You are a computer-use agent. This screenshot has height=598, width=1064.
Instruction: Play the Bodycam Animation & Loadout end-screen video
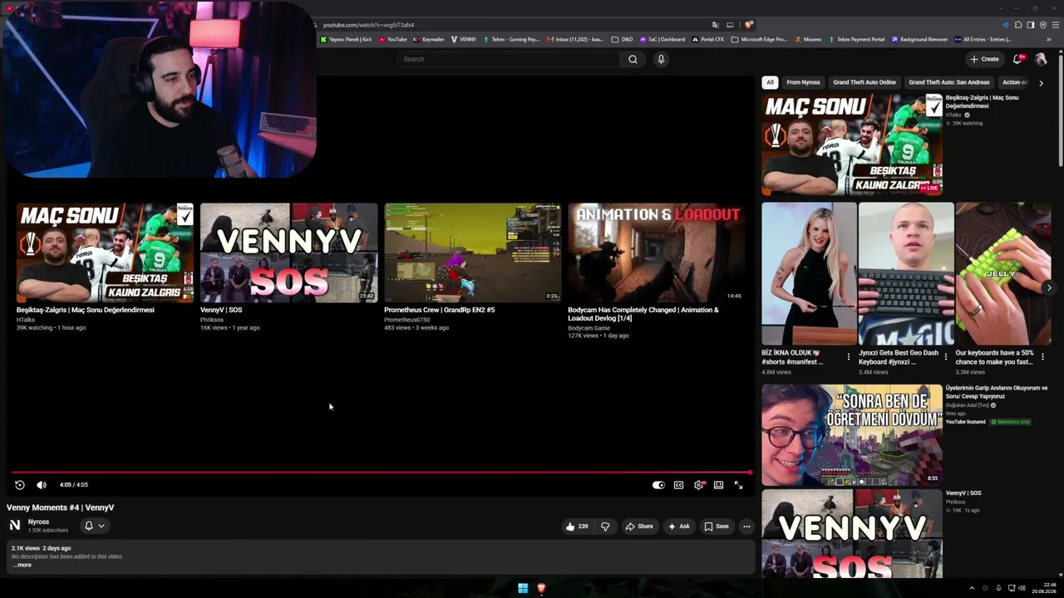[656, 252]
